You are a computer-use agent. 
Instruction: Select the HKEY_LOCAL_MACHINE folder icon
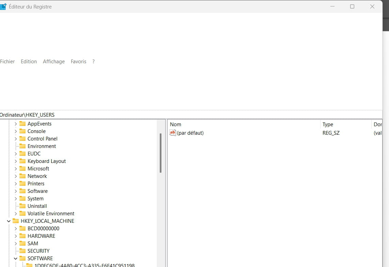coord(16,221)
